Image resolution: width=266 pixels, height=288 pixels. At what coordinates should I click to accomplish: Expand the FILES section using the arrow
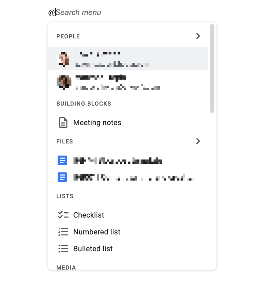[x=198, y=141]
